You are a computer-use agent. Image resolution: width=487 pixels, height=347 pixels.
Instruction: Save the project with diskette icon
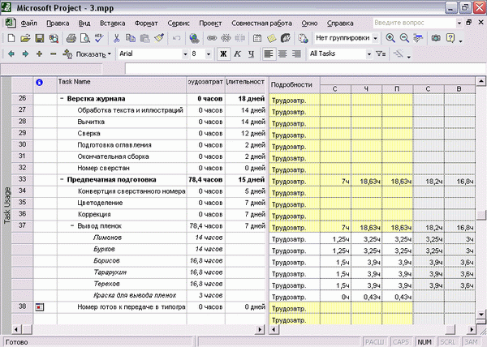click(x=40, y=38)
